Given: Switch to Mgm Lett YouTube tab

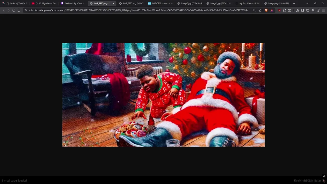Looking at the screenshot, I should [x=44, y=3].
